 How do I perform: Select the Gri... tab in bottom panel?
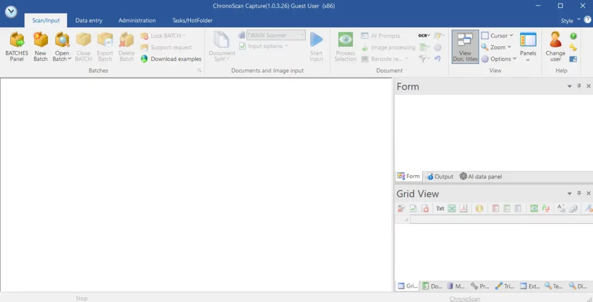[407, 286]
